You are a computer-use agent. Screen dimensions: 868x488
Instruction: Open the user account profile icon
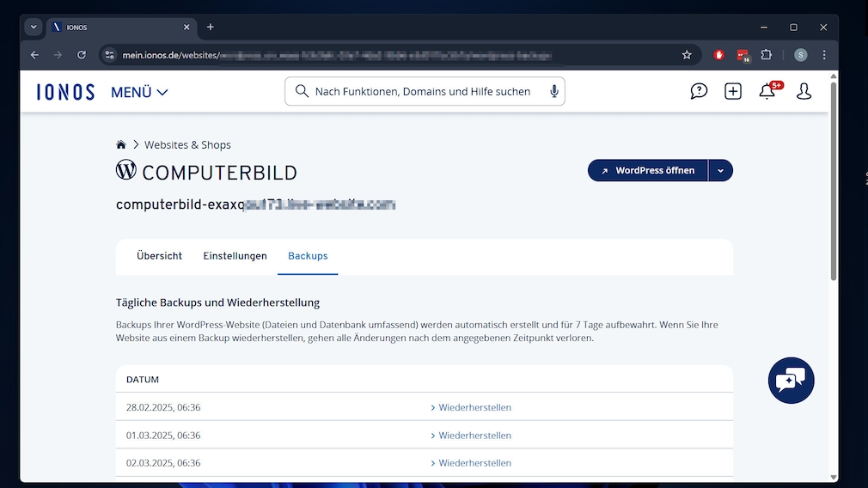coord(804,91)
